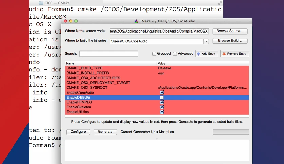Click the output log text area

click(x=157, y=150)
